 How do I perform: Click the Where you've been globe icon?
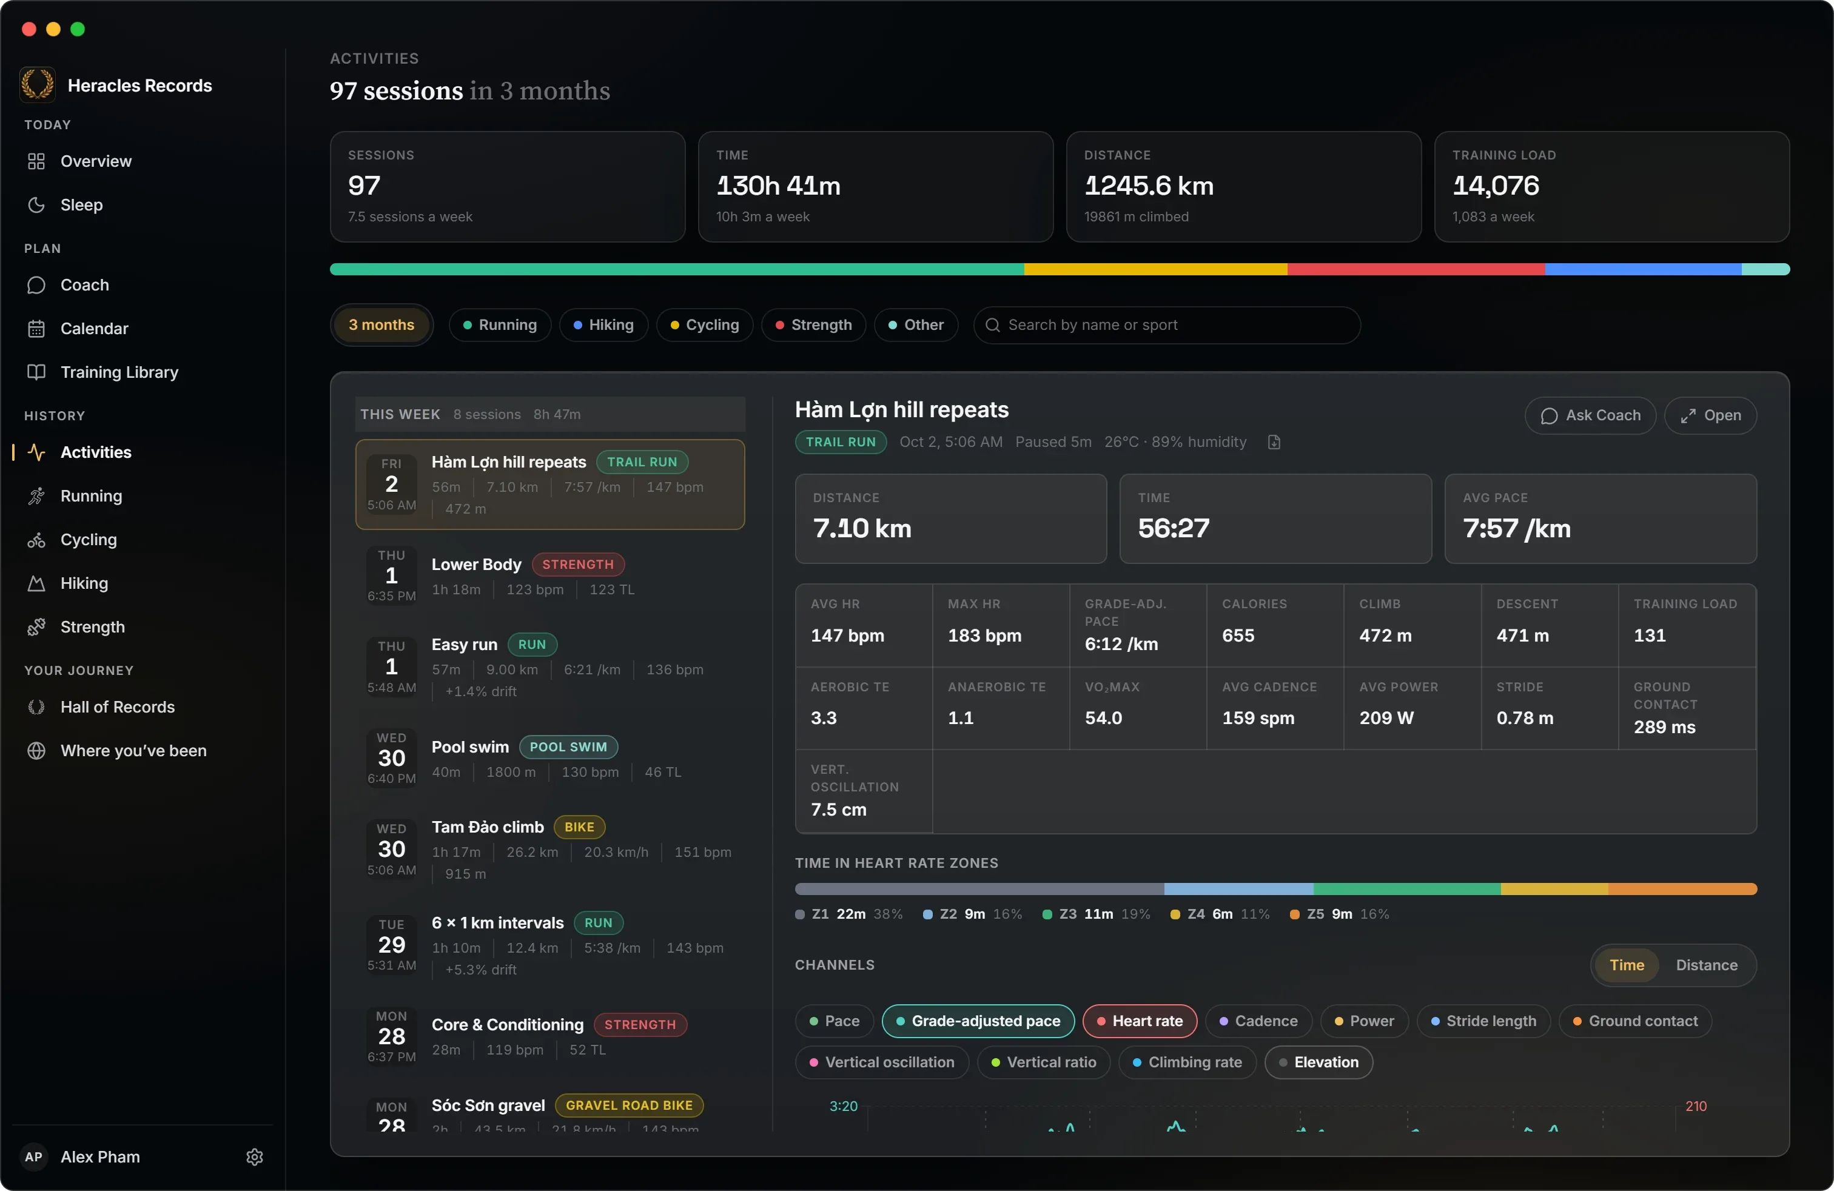click(x=36, y=751)
